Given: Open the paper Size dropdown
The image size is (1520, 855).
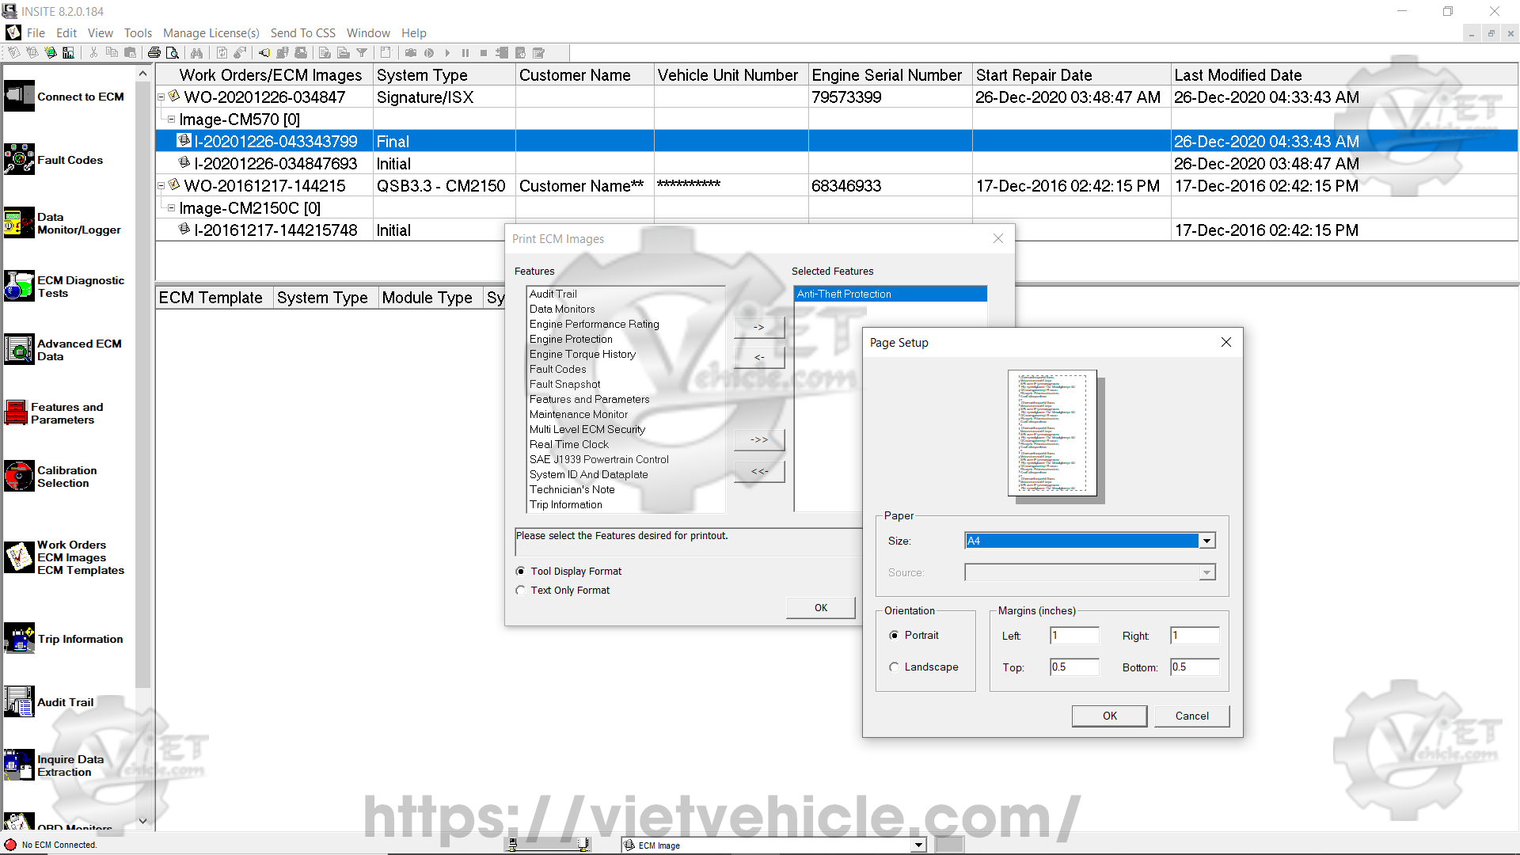Looking at the screenshot, I should click(x=1206, y=541).
